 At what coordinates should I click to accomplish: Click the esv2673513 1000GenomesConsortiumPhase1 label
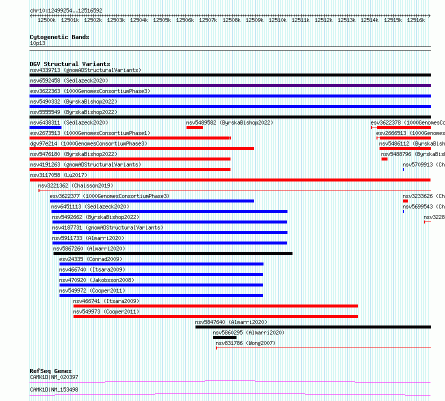click(90, 133)
